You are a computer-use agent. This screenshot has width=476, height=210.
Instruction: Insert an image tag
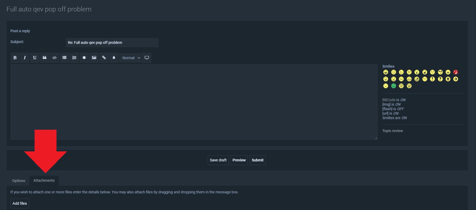(94, 58)
